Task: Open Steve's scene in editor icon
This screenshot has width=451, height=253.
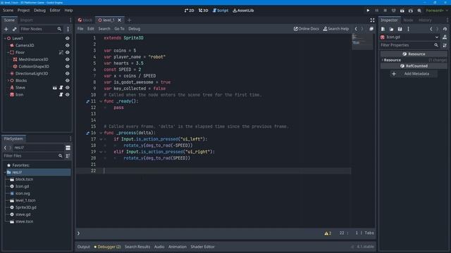Action: click(55, 87)
